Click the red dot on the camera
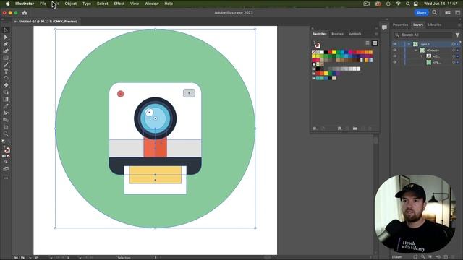Image resolution: width=463 pixels, height=260 pixels. (121, 94)
